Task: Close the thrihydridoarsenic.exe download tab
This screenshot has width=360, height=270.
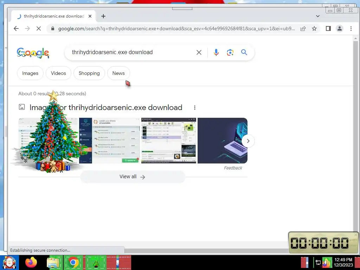Action: coord(90,16)
